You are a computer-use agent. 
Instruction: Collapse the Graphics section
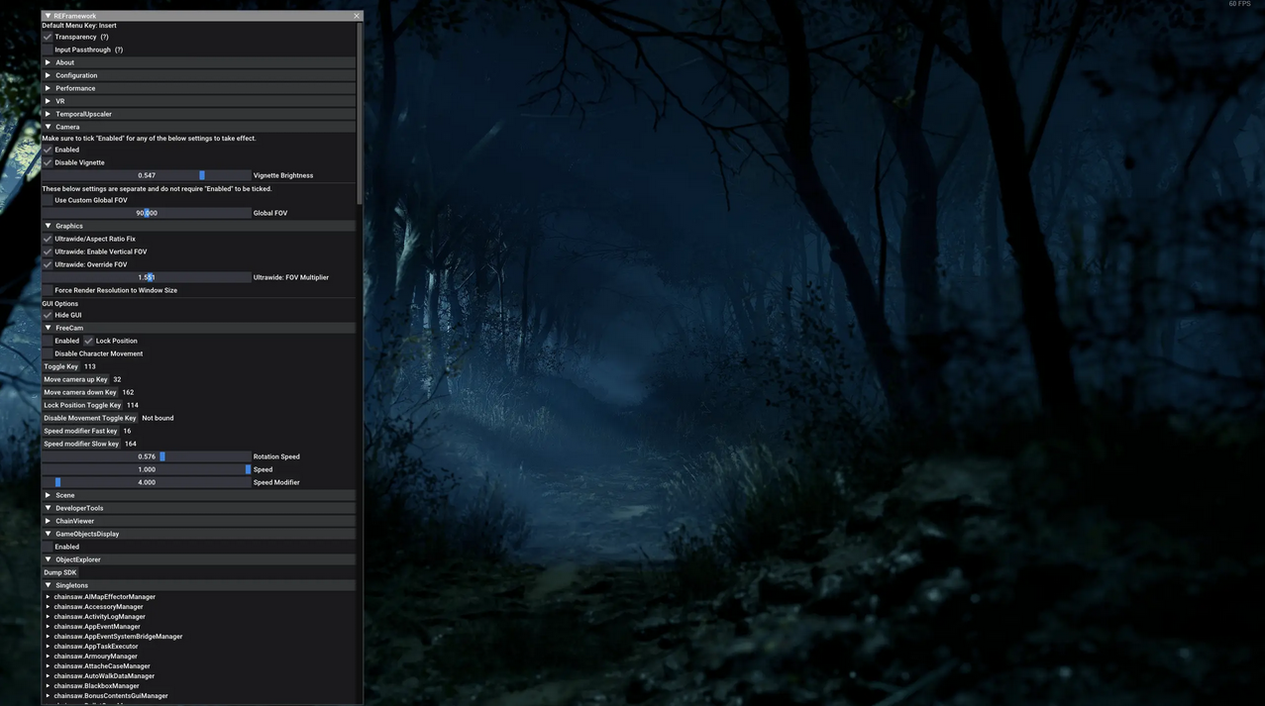pyautogui.click(x=198, y=226)
